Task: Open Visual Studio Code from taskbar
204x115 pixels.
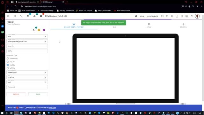Action: click(x=53, y=113)
